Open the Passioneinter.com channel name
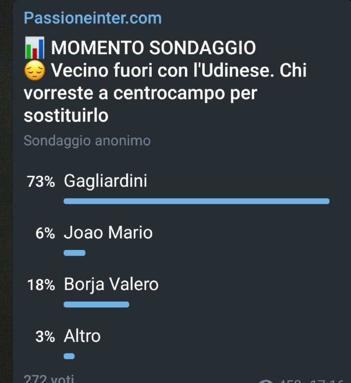The width and height of the screenshot is (351, 383). (93, 18)
